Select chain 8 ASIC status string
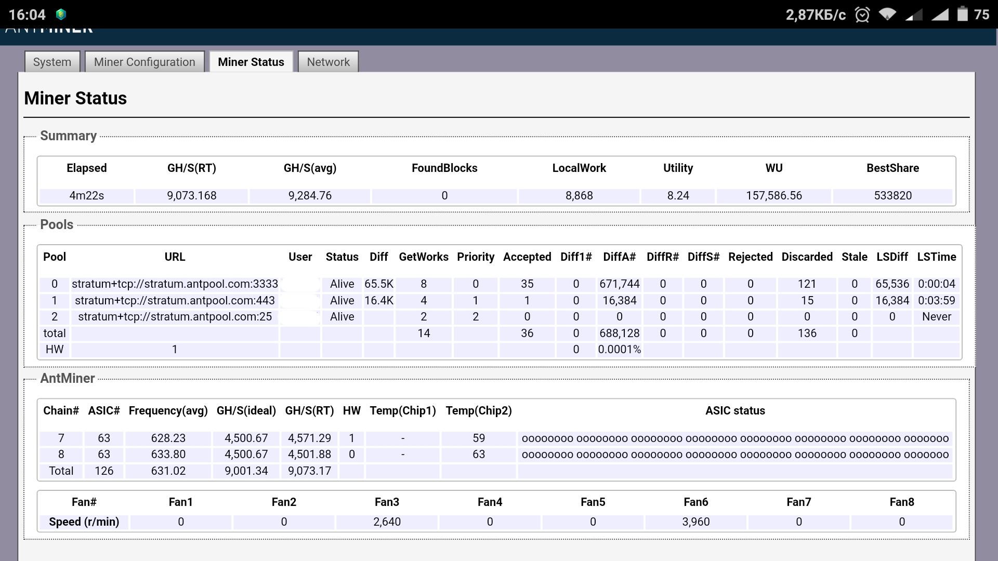This screenshot has width=998, height=561. click(x=735, y=455)
